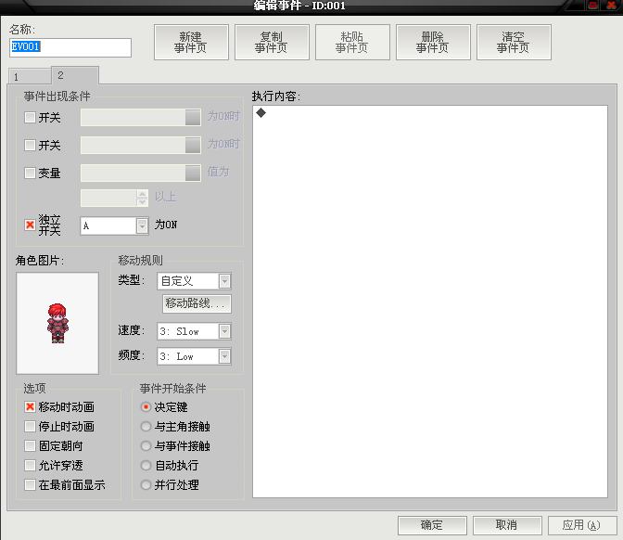Click the 应用(A) button

coord(582,525)
